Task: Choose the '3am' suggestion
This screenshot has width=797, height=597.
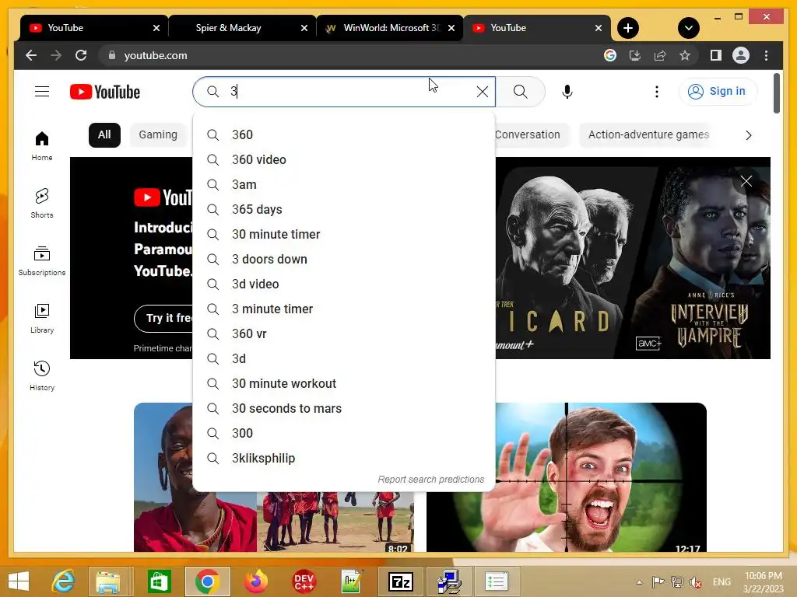Action: tap(344, 184)
